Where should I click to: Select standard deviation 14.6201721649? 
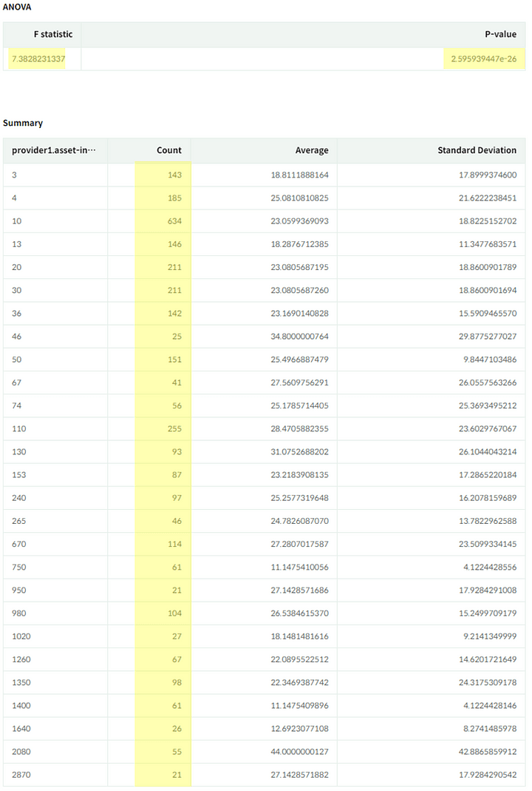[487, 659]
